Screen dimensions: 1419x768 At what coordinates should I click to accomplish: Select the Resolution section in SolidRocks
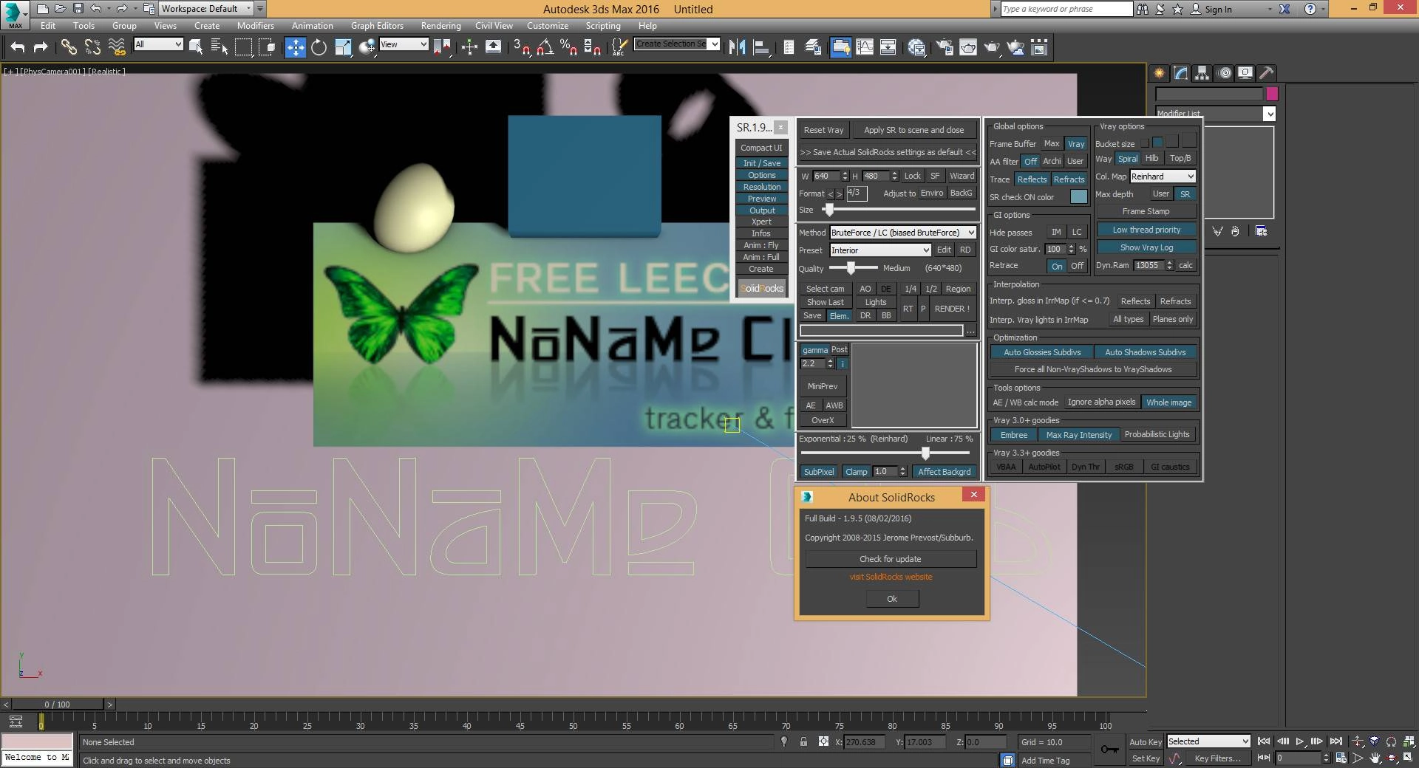761,187
